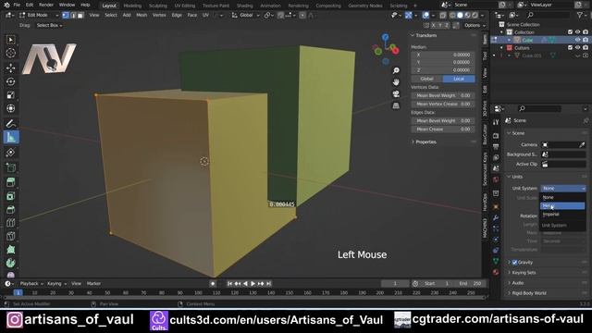Open Tool properties tab icon
The height and width of the screenshot is (333, 592).
click(496, 122)
